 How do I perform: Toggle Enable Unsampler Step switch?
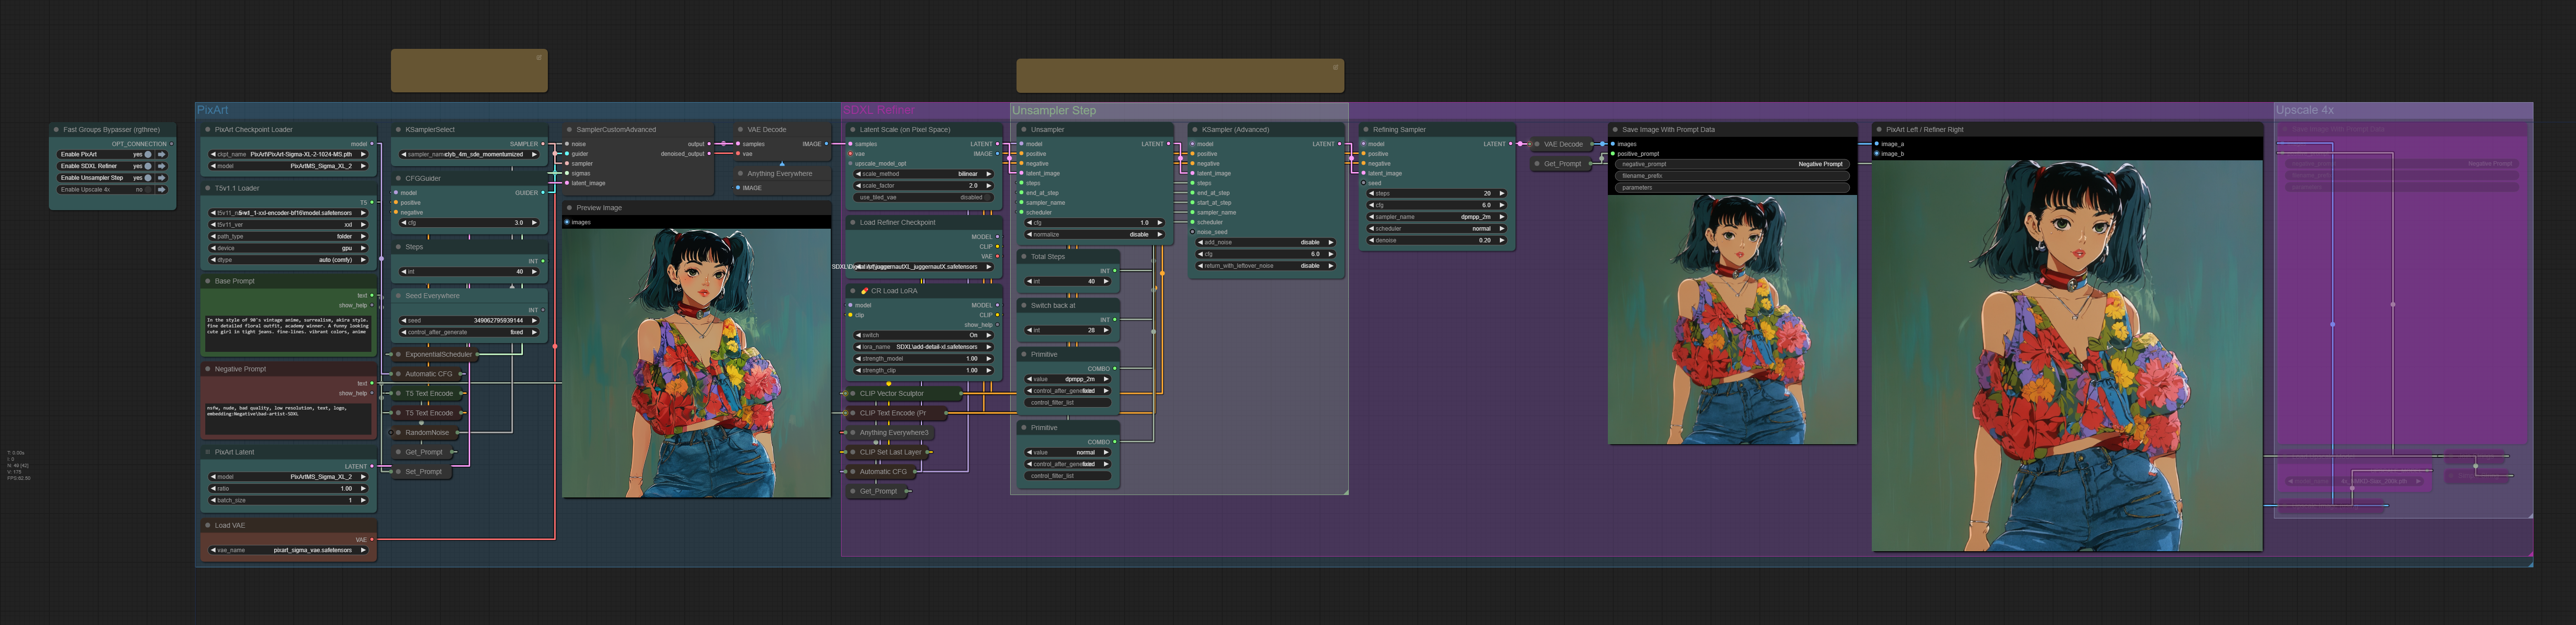point(148,178)
